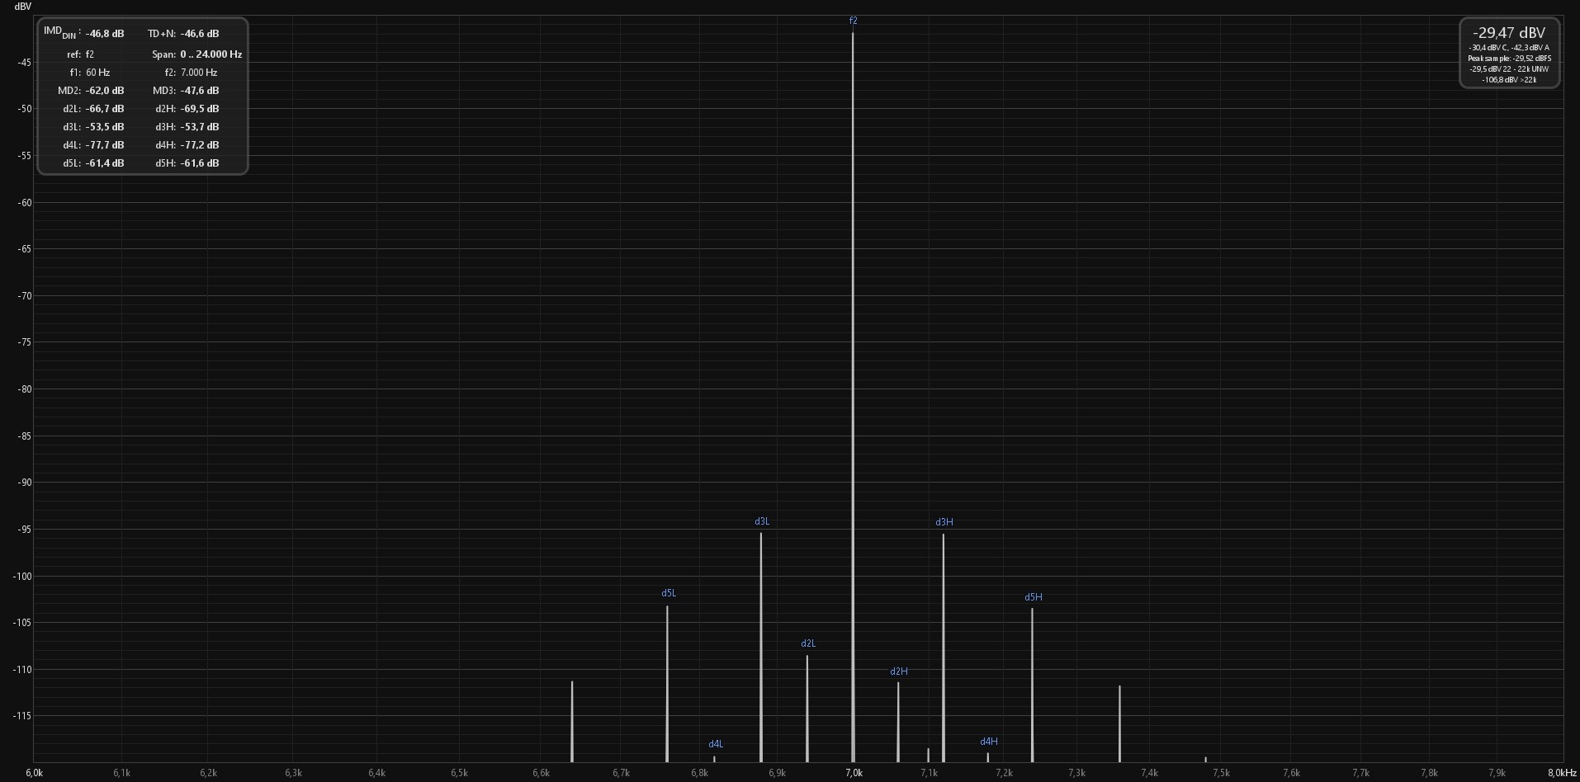Select the d3H sideband marker label
This screenshot has width=1580, height=782.
click(x=944, y=522)
